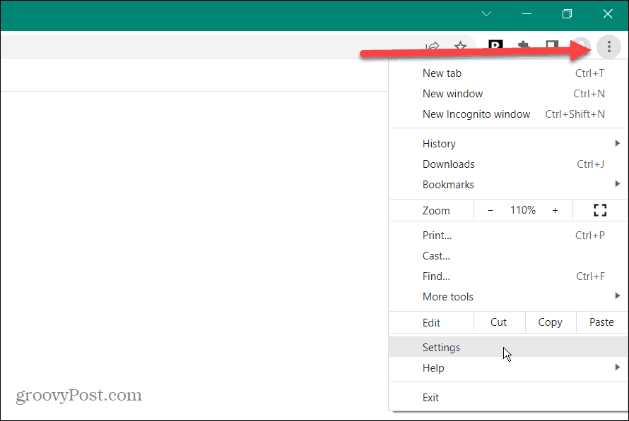The image size is (629, 421).
Task: Click Copy in the Edit row
Action: (x=551, y=322)
